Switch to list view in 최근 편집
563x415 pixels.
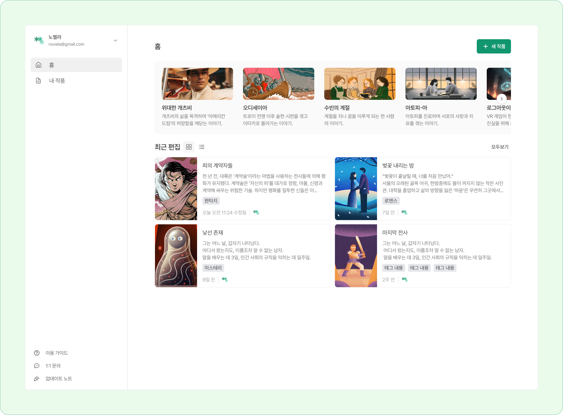click(202, 147)
